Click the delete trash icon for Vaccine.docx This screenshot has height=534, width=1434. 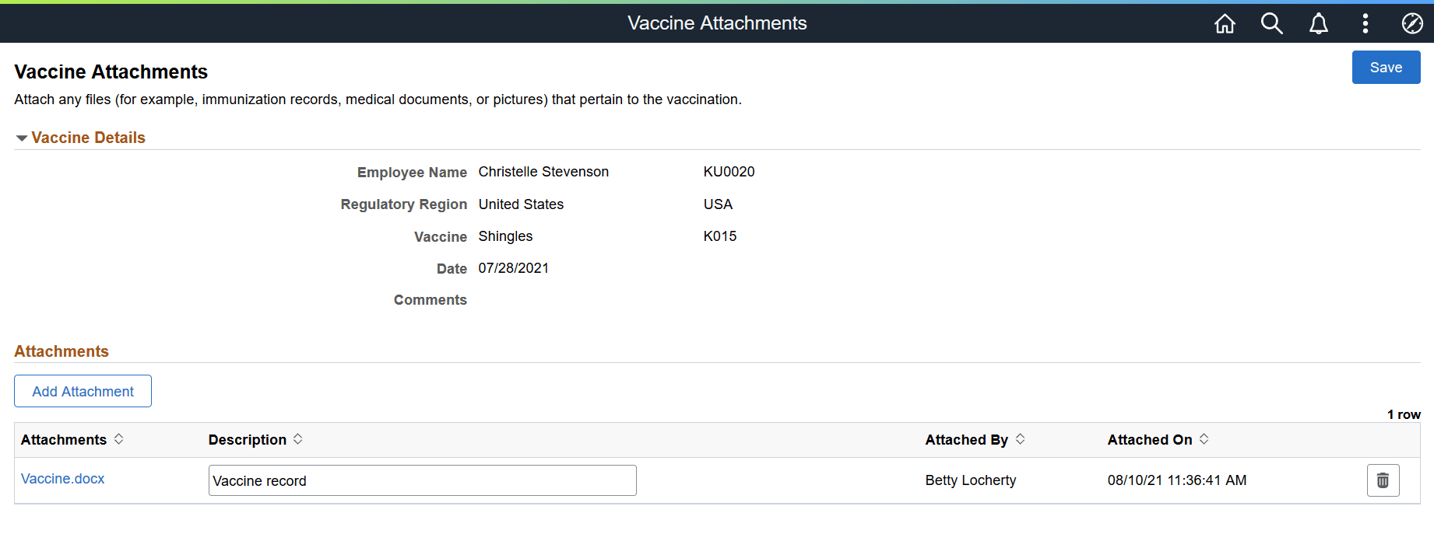tap(1383, 480)
